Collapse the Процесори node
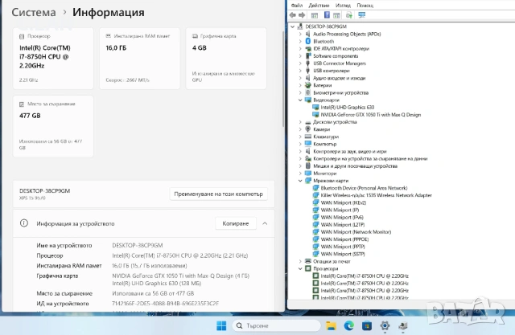 300,268
